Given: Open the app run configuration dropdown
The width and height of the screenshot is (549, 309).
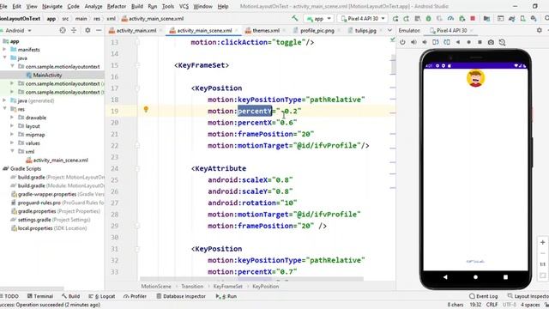Looking at the screenshot, I should coord(318,19).
